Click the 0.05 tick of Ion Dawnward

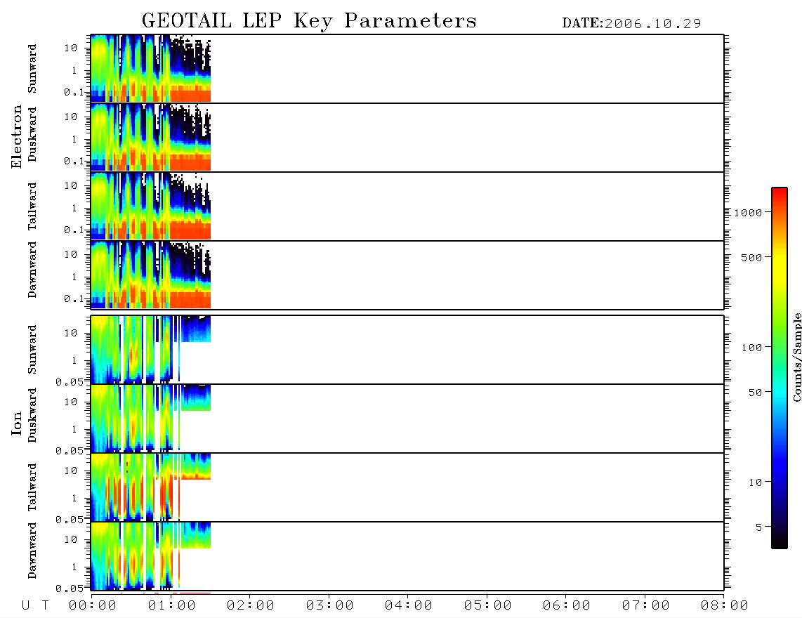(69, 589)
